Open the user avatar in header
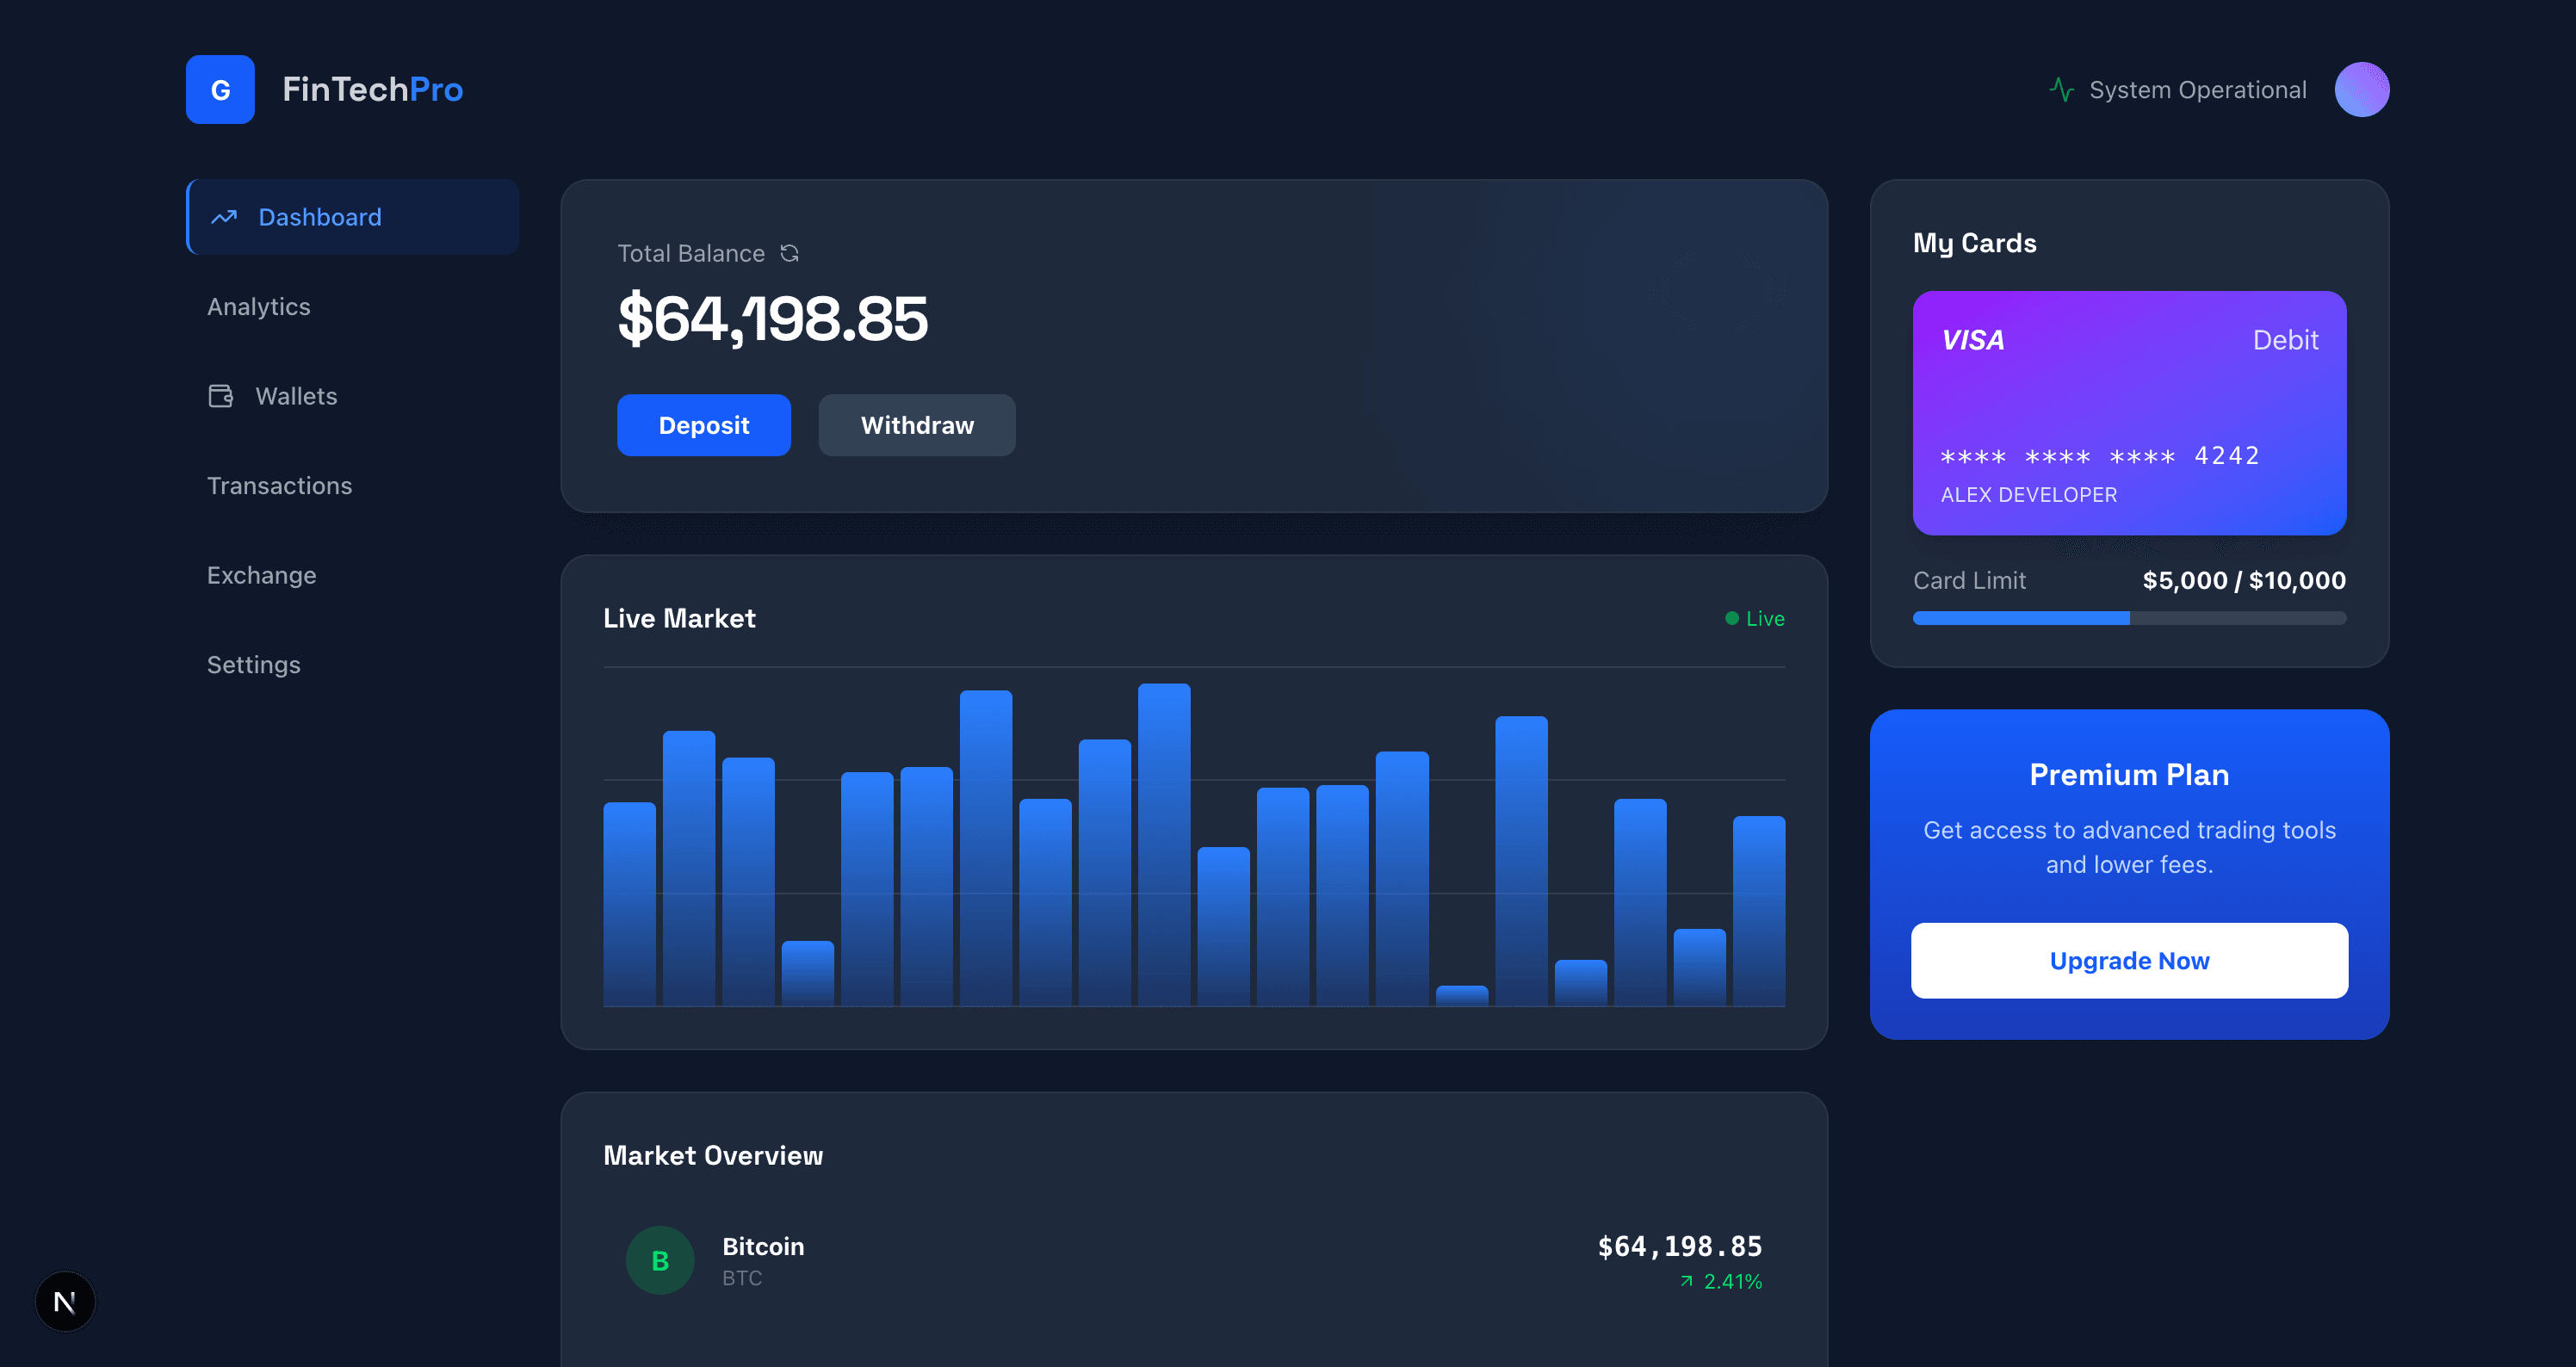 pos(2361,90)
